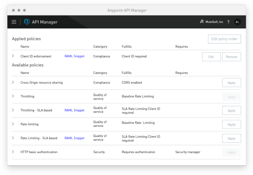
Task: Click disabled Apply for Throttling
Action: pos(231,97)
